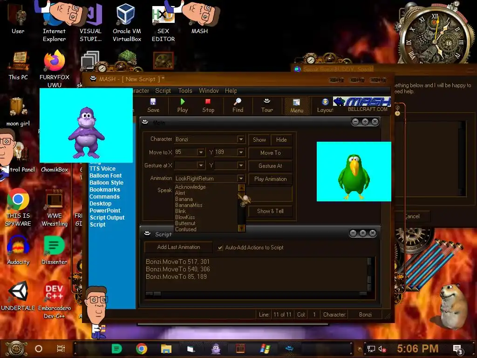Open File Explorer from the taskbar
Viewport: 477px width, 358px height.
(x=166, y=349)
